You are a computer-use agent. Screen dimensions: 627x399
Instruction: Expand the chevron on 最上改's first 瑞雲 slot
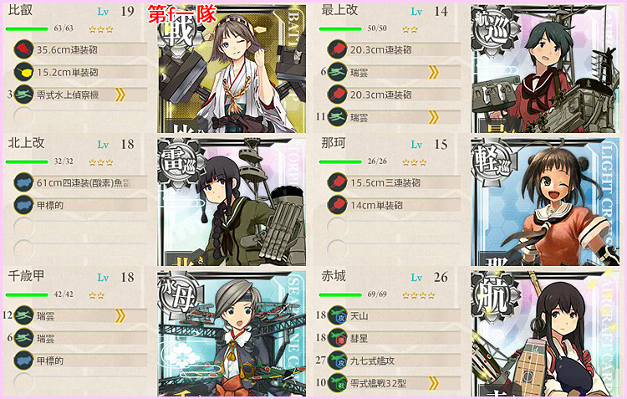click(433, 73)
